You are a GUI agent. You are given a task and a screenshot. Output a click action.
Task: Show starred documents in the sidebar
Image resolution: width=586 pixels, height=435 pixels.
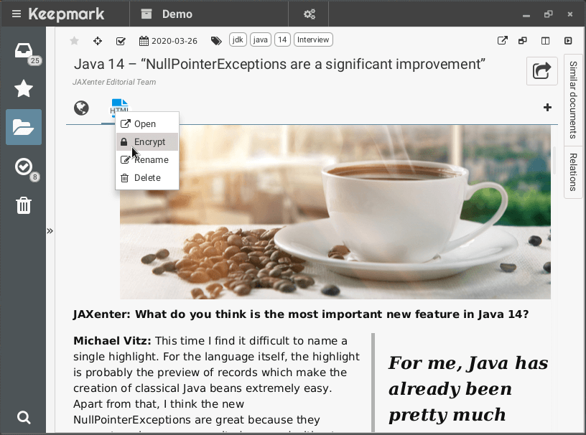[24, 89]
